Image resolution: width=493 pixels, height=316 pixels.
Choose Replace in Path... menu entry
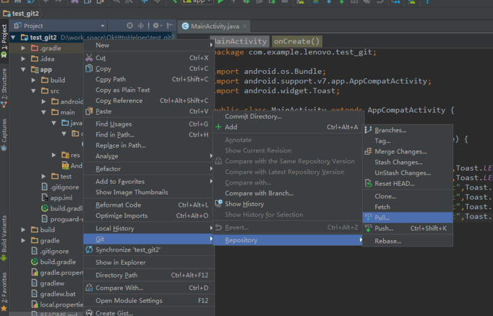pos(149,145)
